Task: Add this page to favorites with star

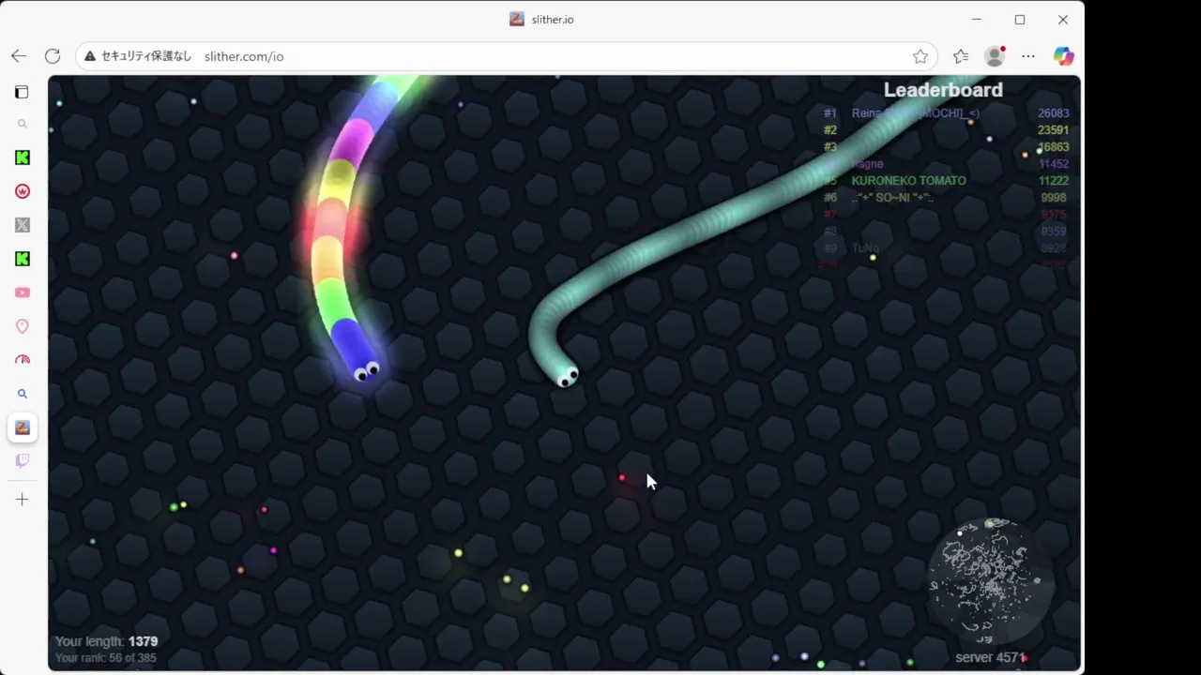Action: 920,56
